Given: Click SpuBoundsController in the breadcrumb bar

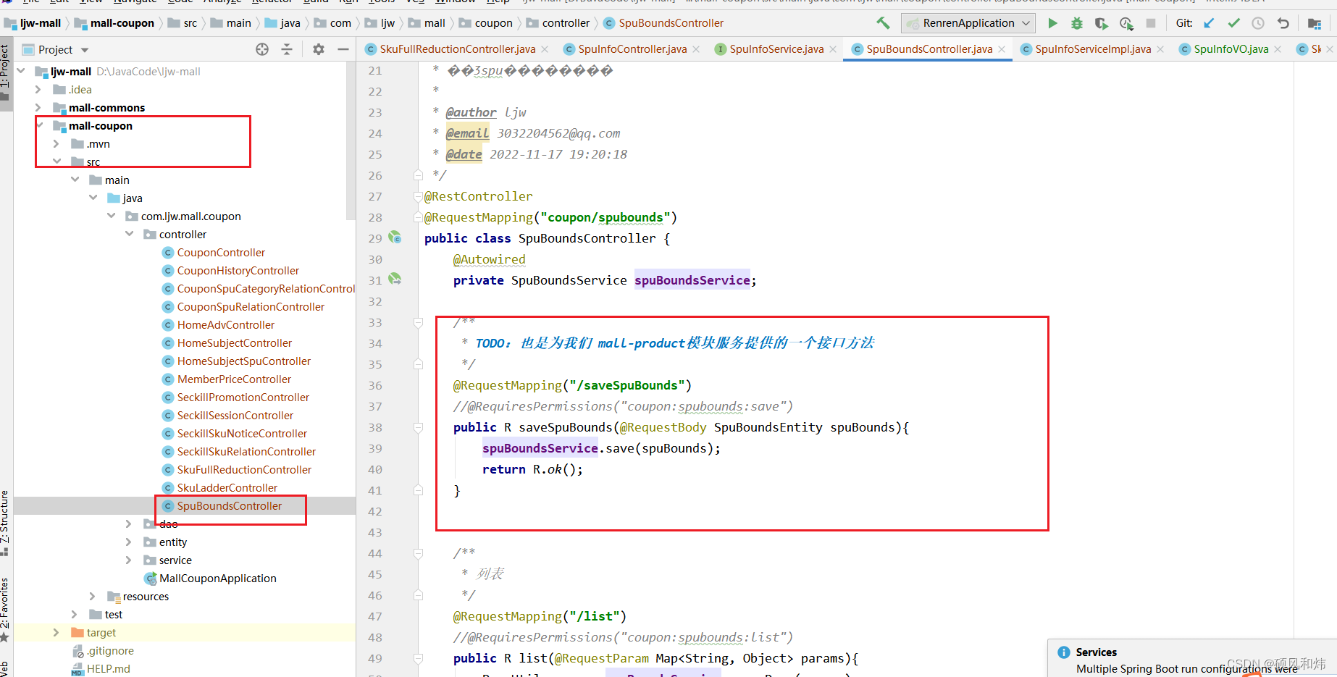Looking at the screenshot, I should pos(663,23).
